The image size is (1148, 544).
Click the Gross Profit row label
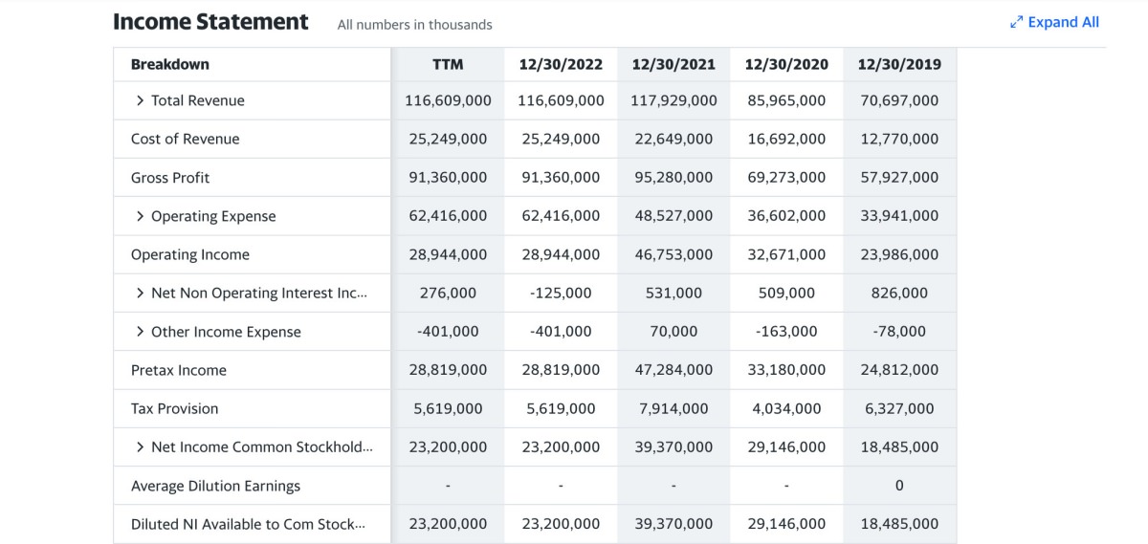point(170,178)
